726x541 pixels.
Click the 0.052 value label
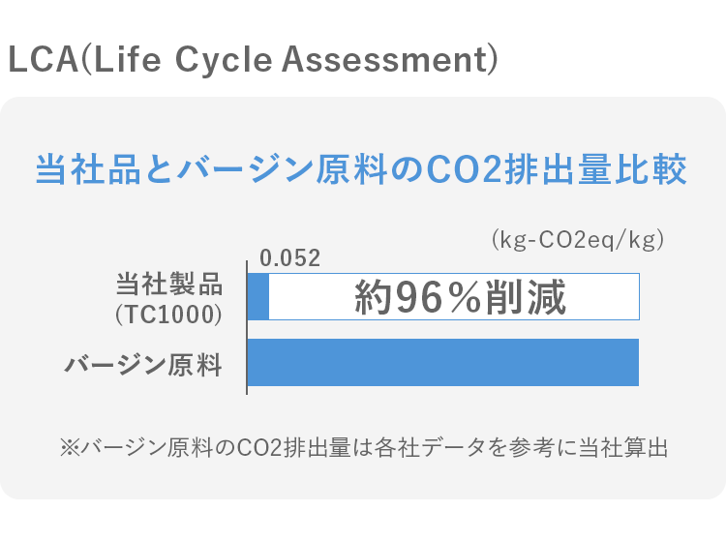tap(289, 257)
